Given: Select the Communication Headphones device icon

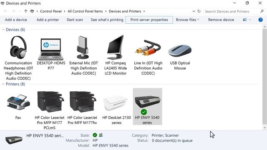Looking at the screenshot, I should pos(18,47).
